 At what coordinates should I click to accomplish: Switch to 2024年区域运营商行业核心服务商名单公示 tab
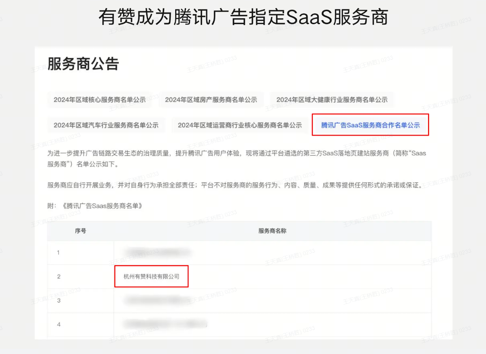[240, 125]
